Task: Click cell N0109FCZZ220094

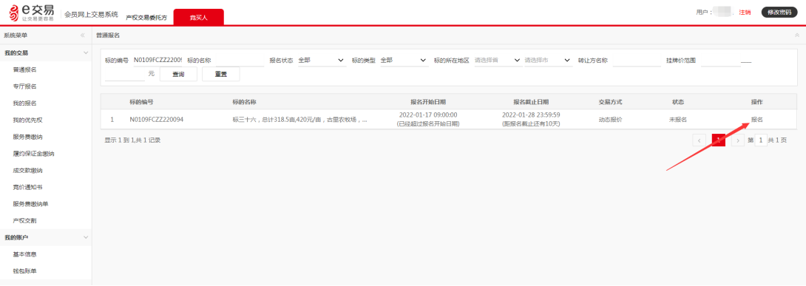Action: click(156, 120)
